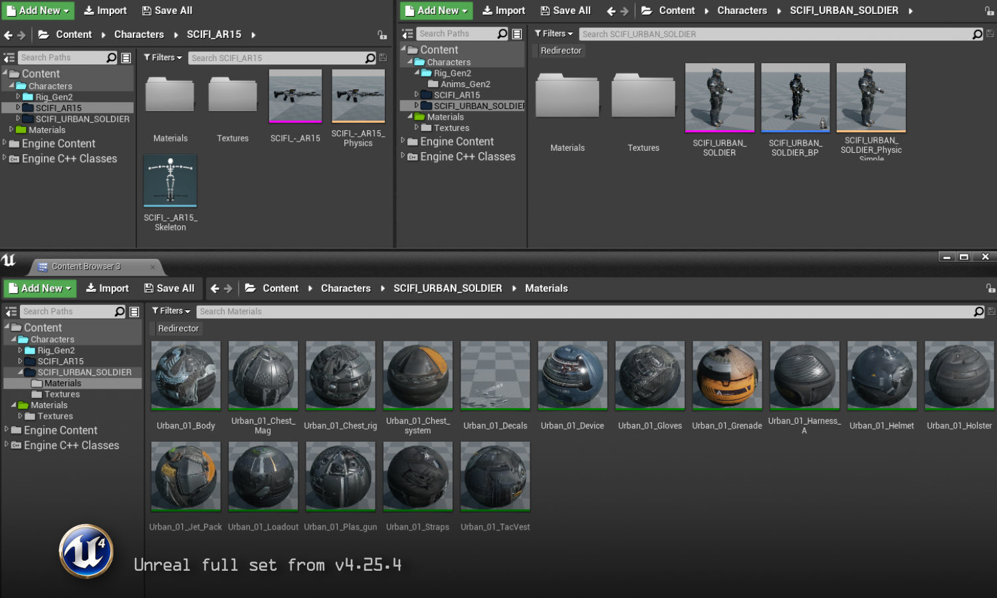The height and width of the screenshot is (598, 997).
Task: Go forward in Content Browser 3 history
Action: 228,288
